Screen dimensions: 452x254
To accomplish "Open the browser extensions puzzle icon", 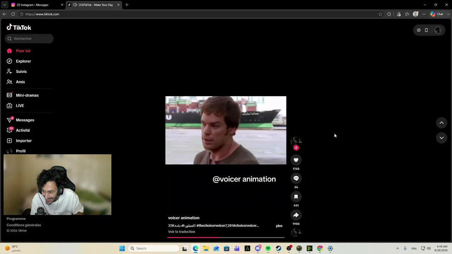I will tap(389, 14).
